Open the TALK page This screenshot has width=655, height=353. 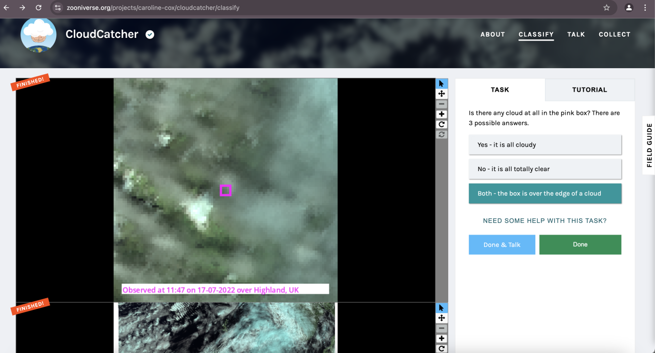[x=576, y=34]
